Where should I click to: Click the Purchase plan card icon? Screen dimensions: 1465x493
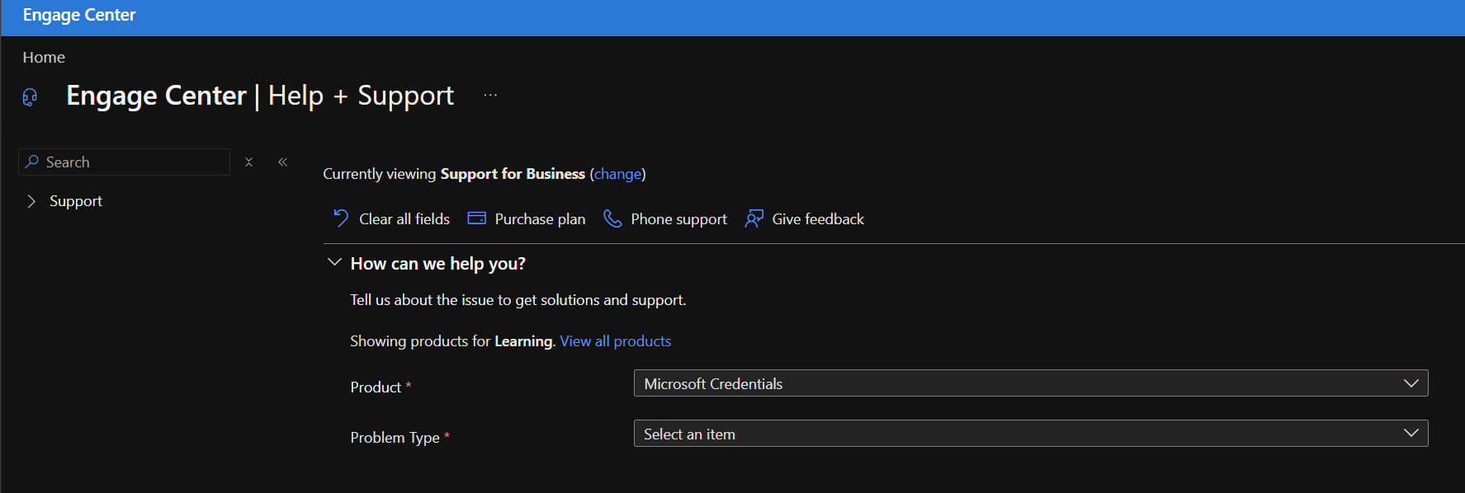pos(476,218)
